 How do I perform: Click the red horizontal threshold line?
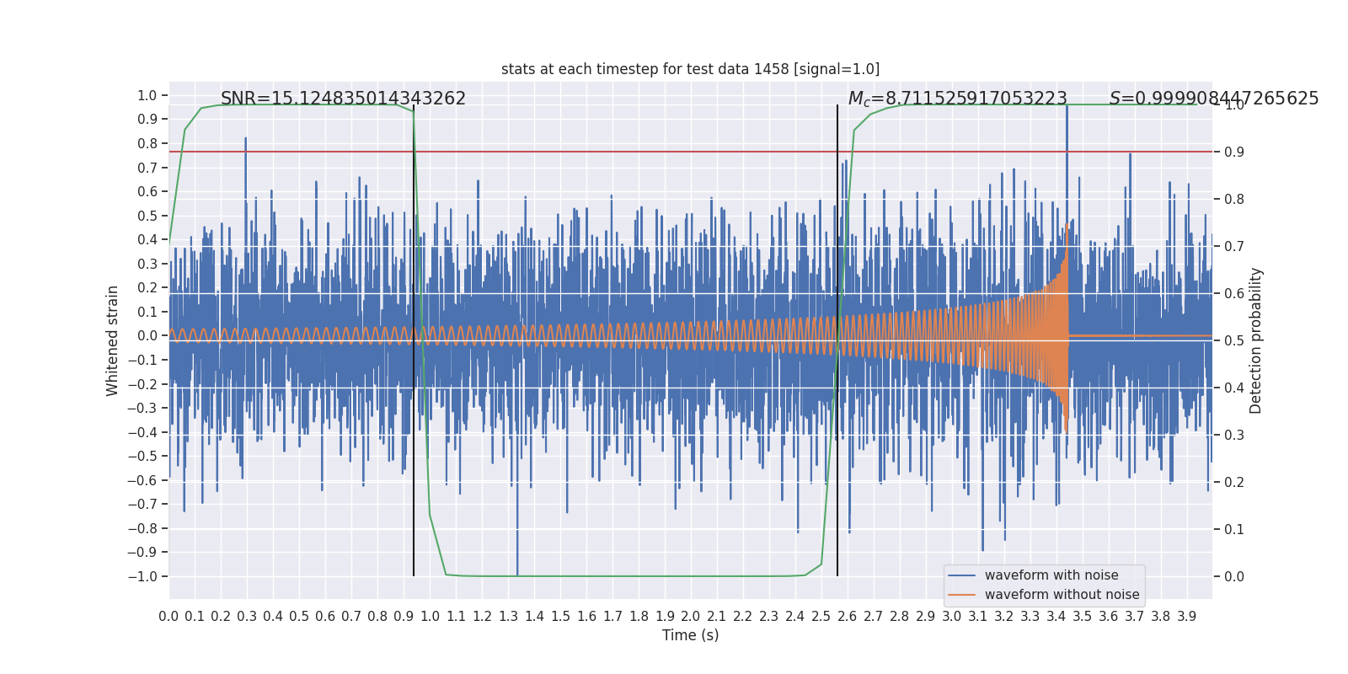pos(691,152)
